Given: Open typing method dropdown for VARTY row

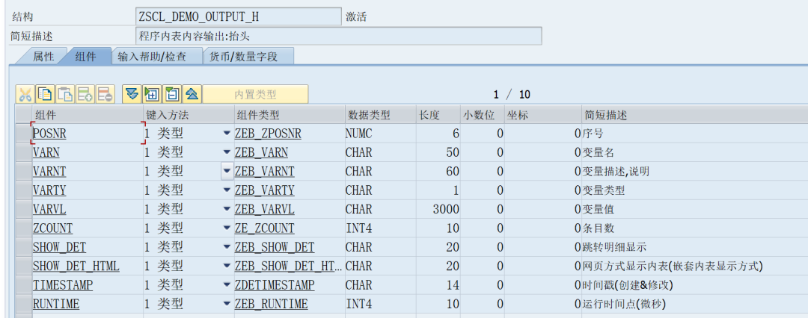Looking at the screenshot, I should [227, 190].
